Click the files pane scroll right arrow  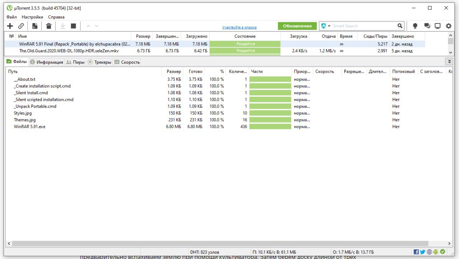[450, 244]
